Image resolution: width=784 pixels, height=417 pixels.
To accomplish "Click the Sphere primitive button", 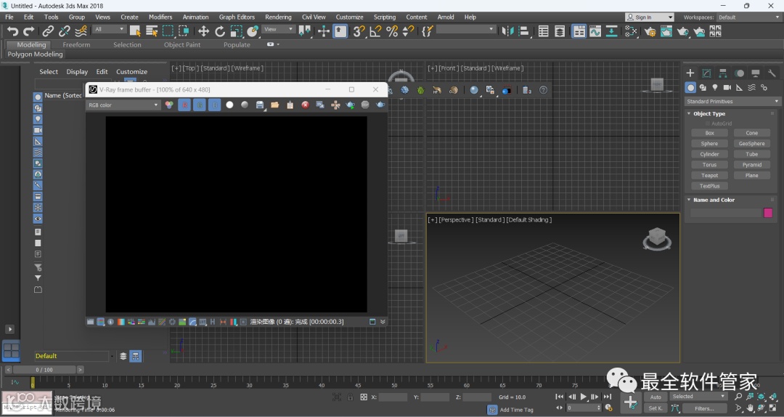I will click(709, 144).
